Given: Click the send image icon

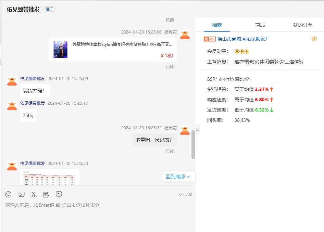Looking at the screenshot, I should pos(22,194).
